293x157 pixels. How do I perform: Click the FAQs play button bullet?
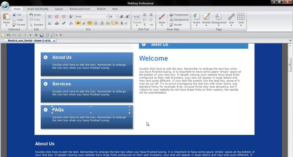tap(46, 110)
